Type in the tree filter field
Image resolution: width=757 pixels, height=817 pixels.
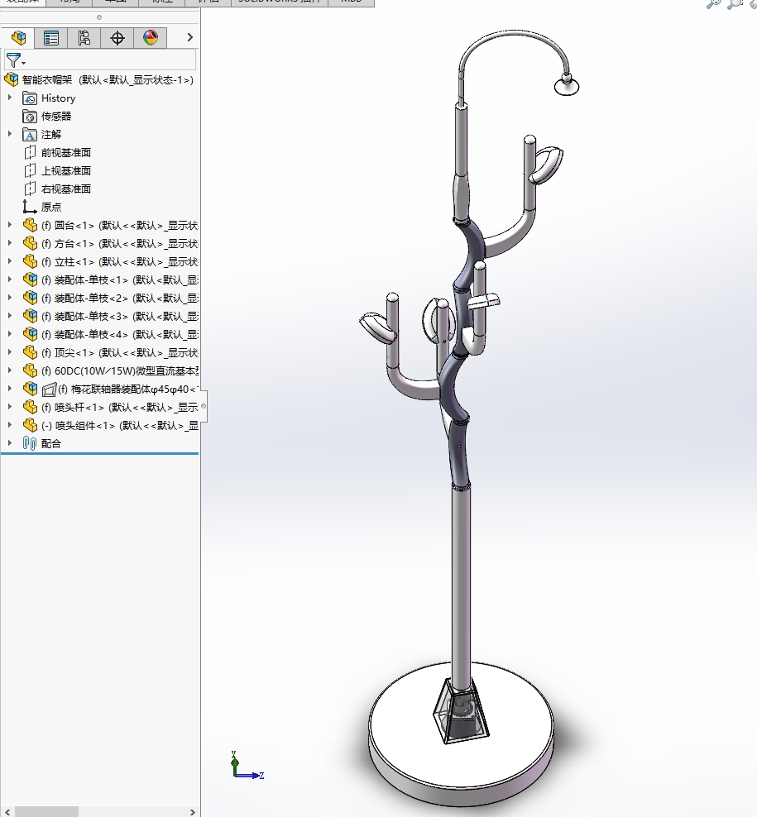pyautogui.click(x=101, y=60)
